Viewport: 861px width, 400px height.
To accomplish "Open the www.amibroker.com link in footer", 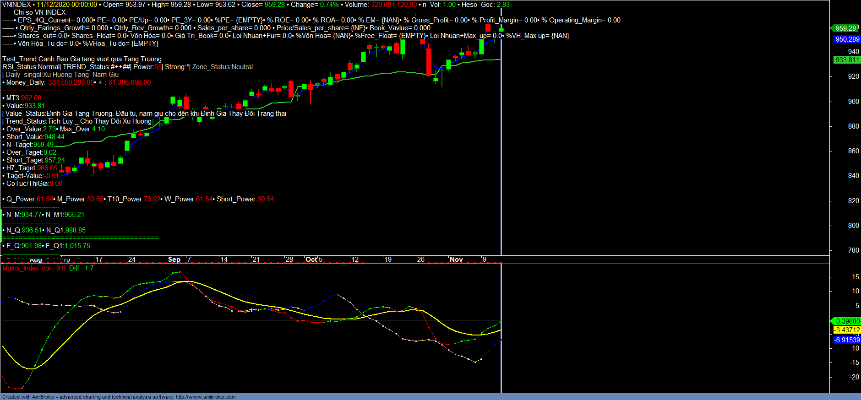I will (206, 397).
